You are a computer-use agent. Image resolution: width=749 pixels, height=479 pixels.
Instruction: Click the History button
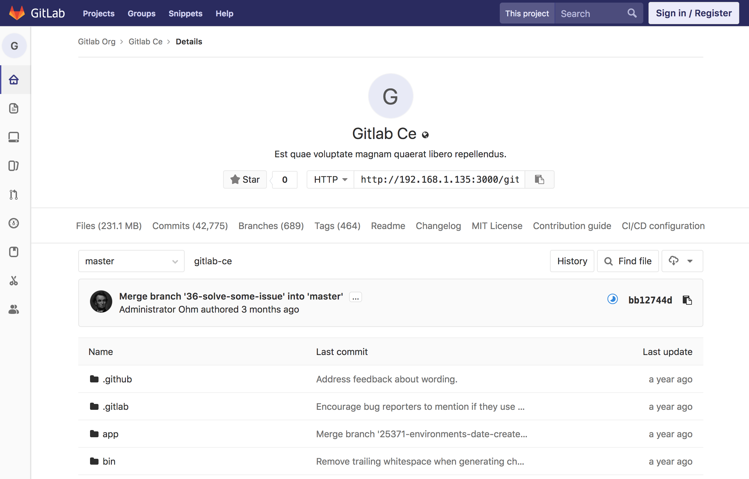572,261
